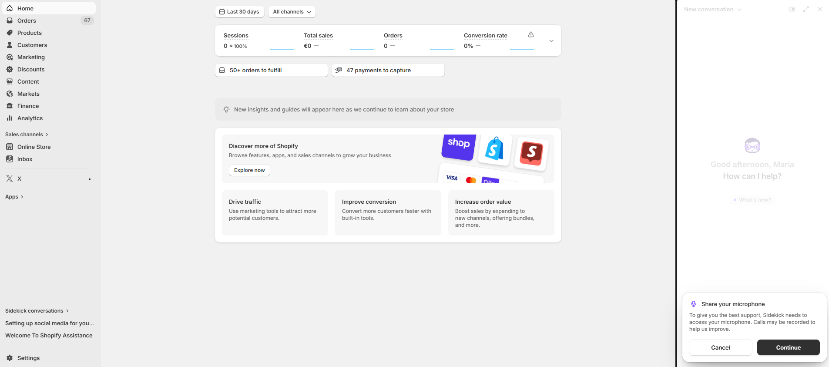Click the Orders inbox icon in the sidebar
829x367 pixels.
(10, 20)
